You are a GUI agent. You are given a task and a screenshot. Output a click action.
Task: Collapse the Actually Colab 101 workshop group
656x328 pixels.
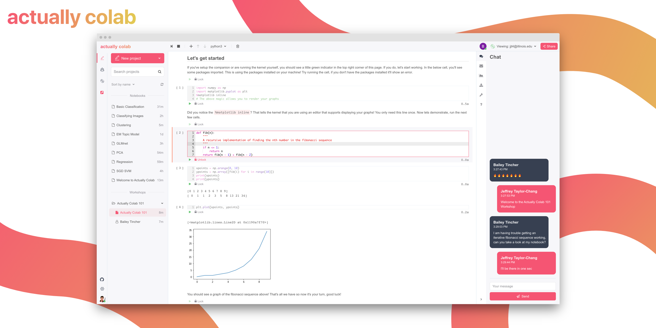[162, 203]
